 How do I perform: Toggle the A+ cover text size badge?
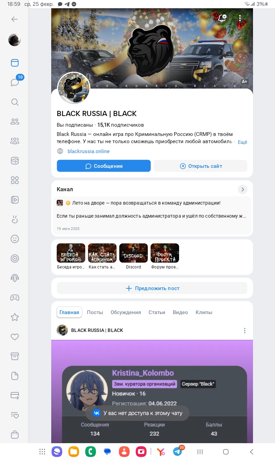click(244, 82)
